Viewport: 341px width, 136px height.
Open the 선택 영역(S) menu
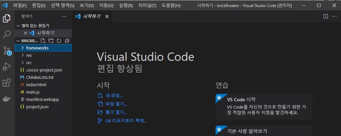[63, 5]
